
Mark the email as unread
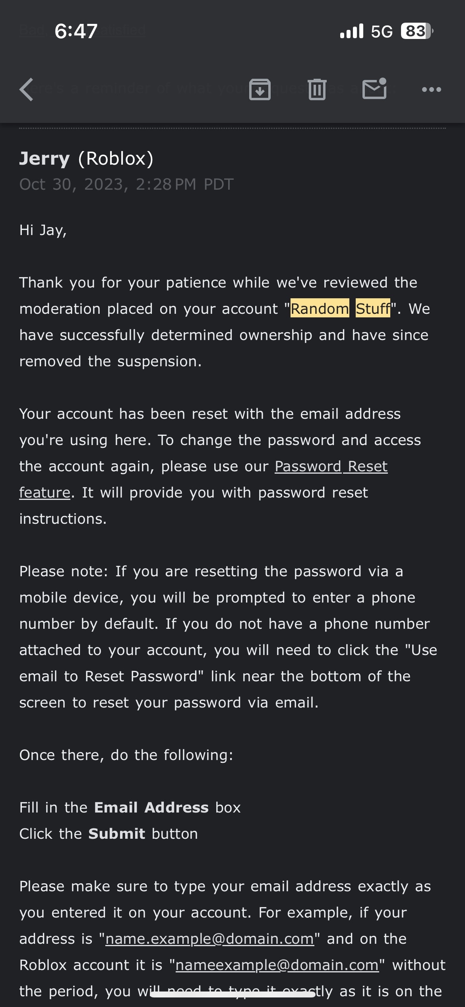point(374,89)
